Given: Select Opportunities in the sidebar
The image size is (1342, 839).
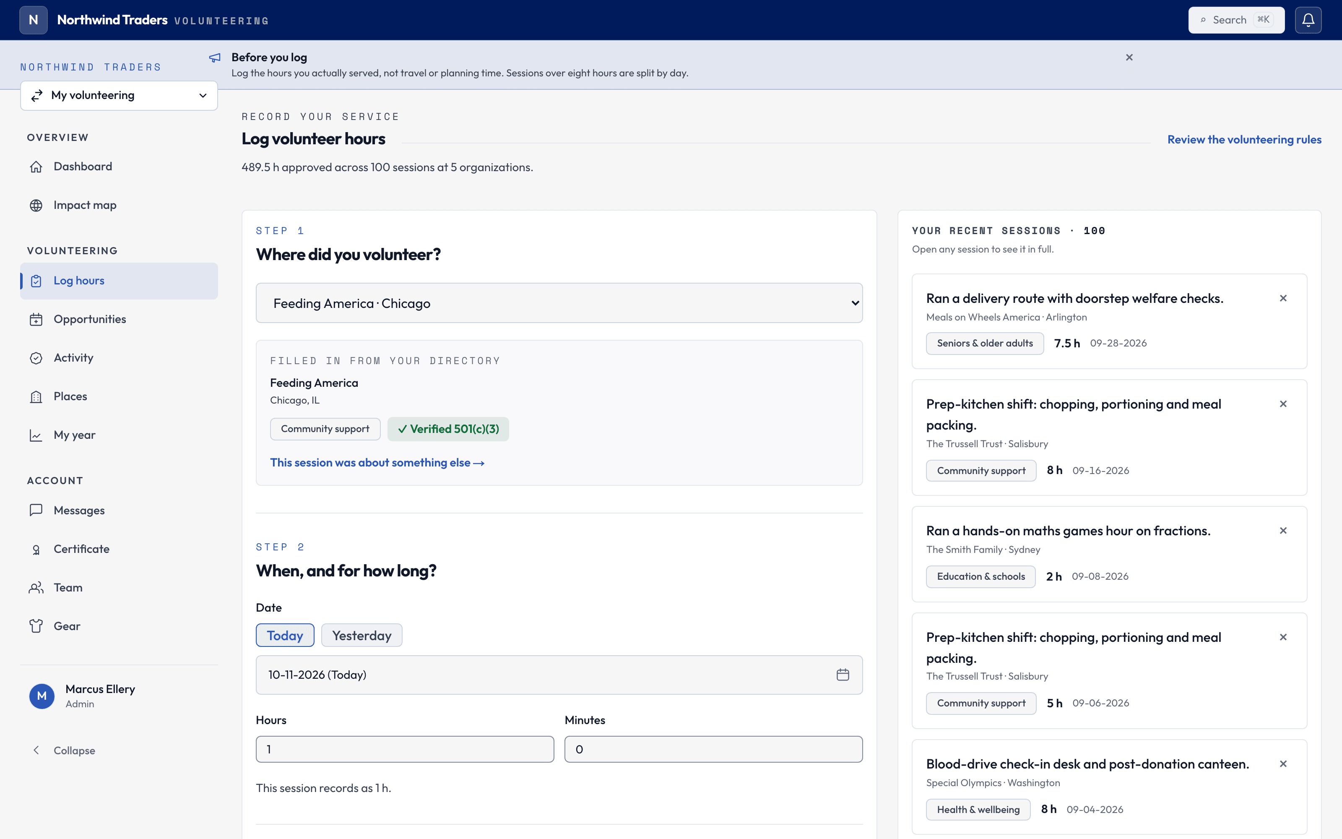Looking at the screenshot, I should [119, 319].
